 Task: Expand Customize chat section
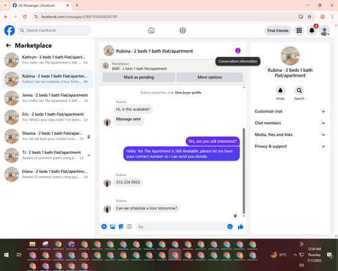click(290, 111)
